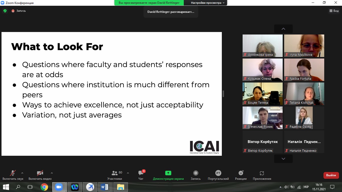Viewport: 342px width, 192px height.
Task: Launch Google Chrome from the taskbar
Action: [x=44, y=187]
